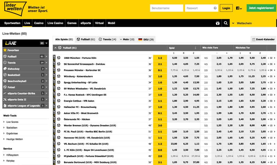Open the Casino menu item
277x165 pixels.
coord(39,23)
